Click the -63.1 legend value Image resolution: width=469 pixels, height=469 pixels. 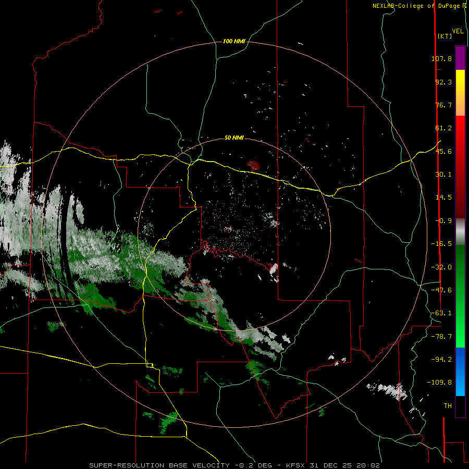click(441, 313)
